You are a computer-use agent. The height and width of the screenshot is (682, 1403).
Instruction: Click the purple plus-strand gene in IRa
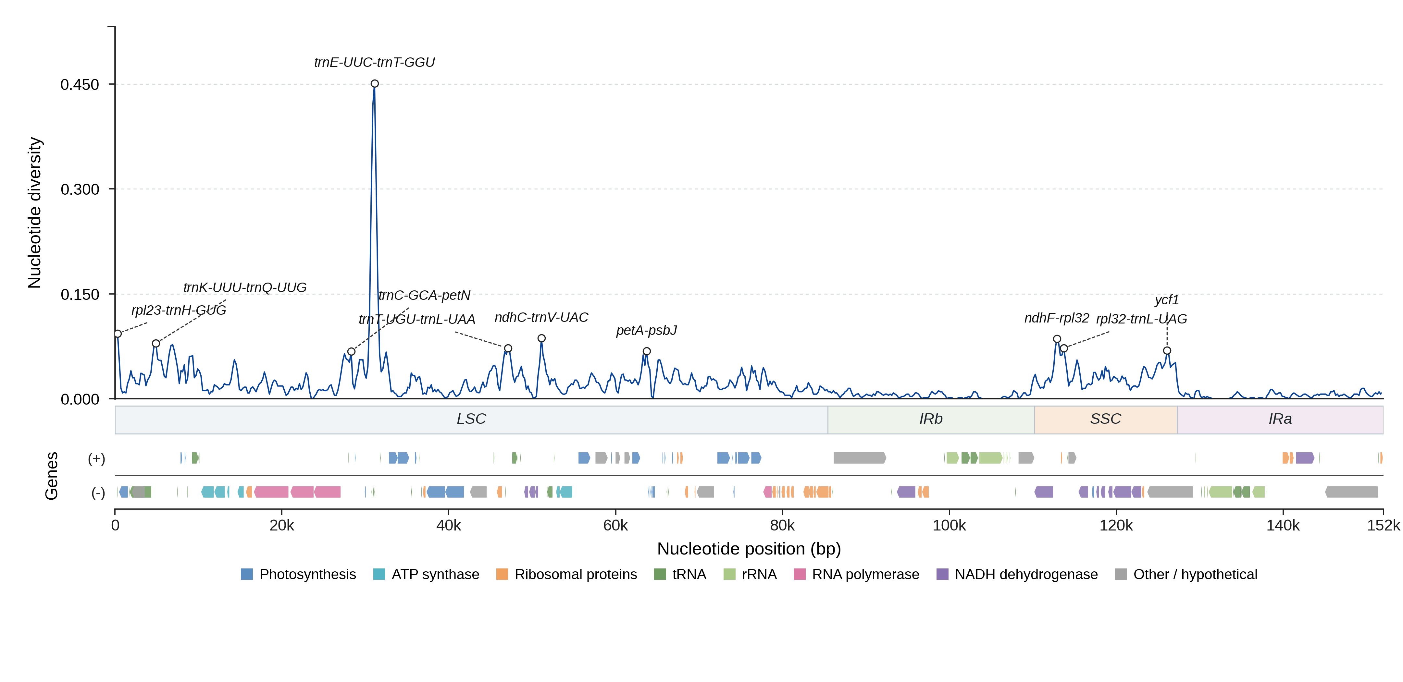[x=1305, y=458]
